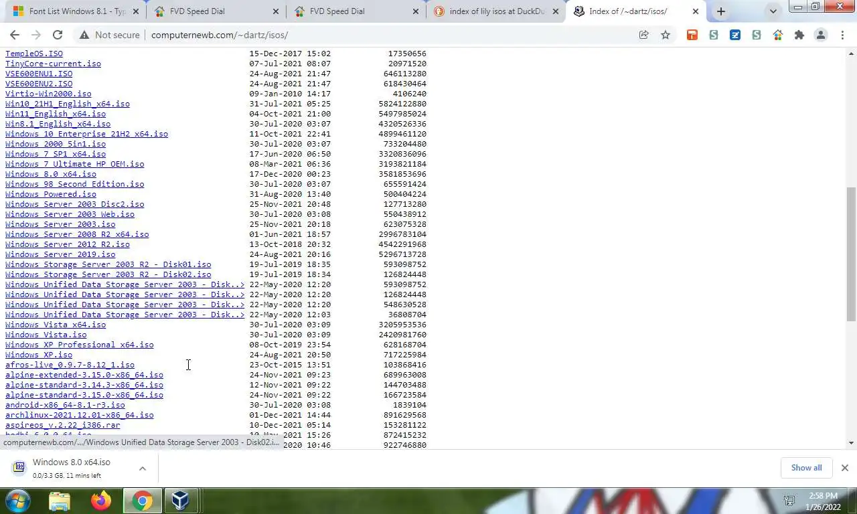Download alpine-extended-3.15.0-x86_64.iso
This screenshot has height=514, width=857.
coord(84,375)
